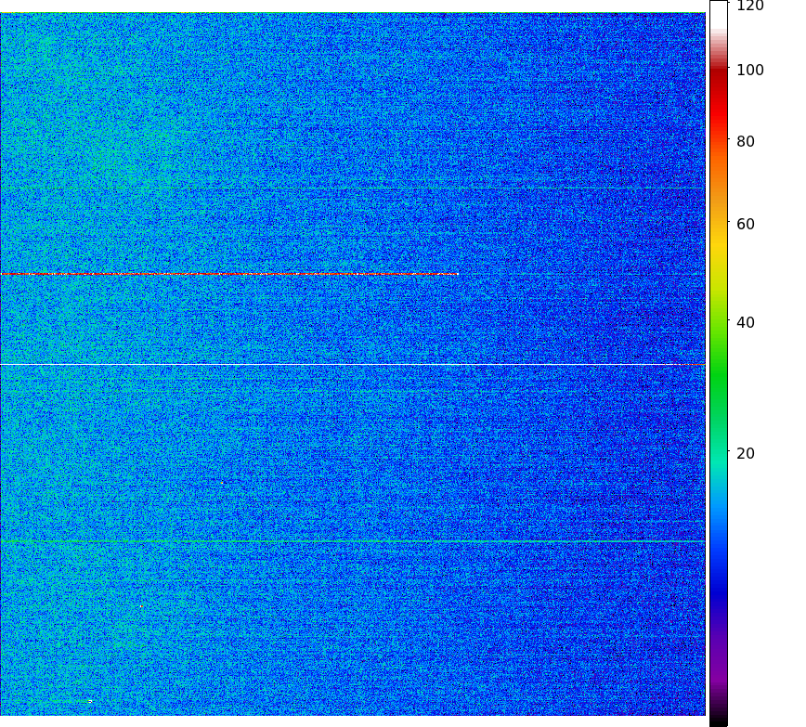Click the 20 tick label on colorbar
The width and height of the screenshot is (806, 727).
click(x=745, y=454)
